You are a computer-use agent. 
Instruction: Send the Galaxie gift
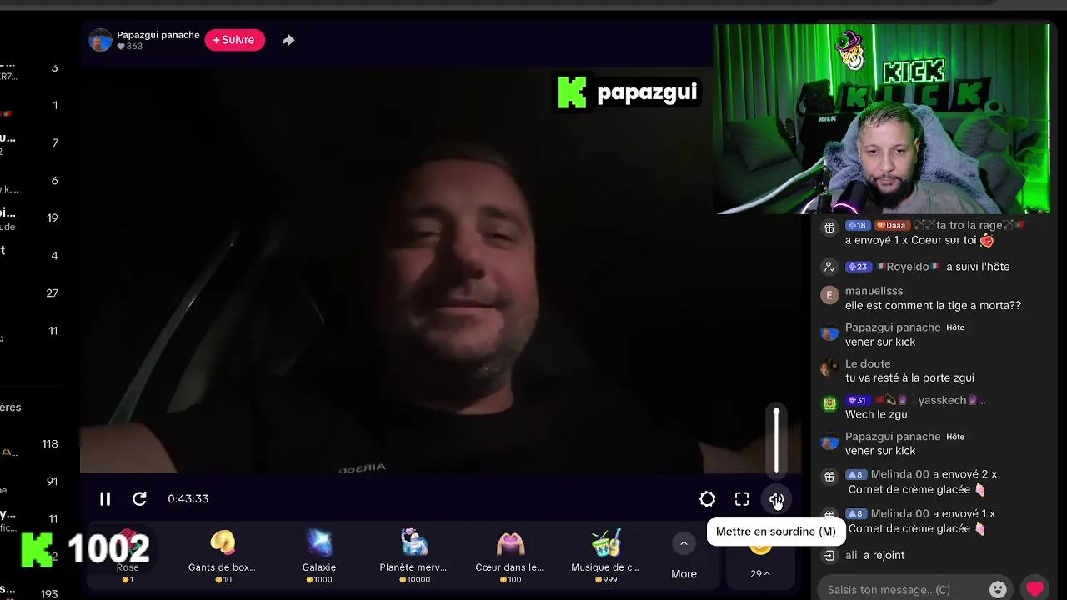(x=319, y=557)
